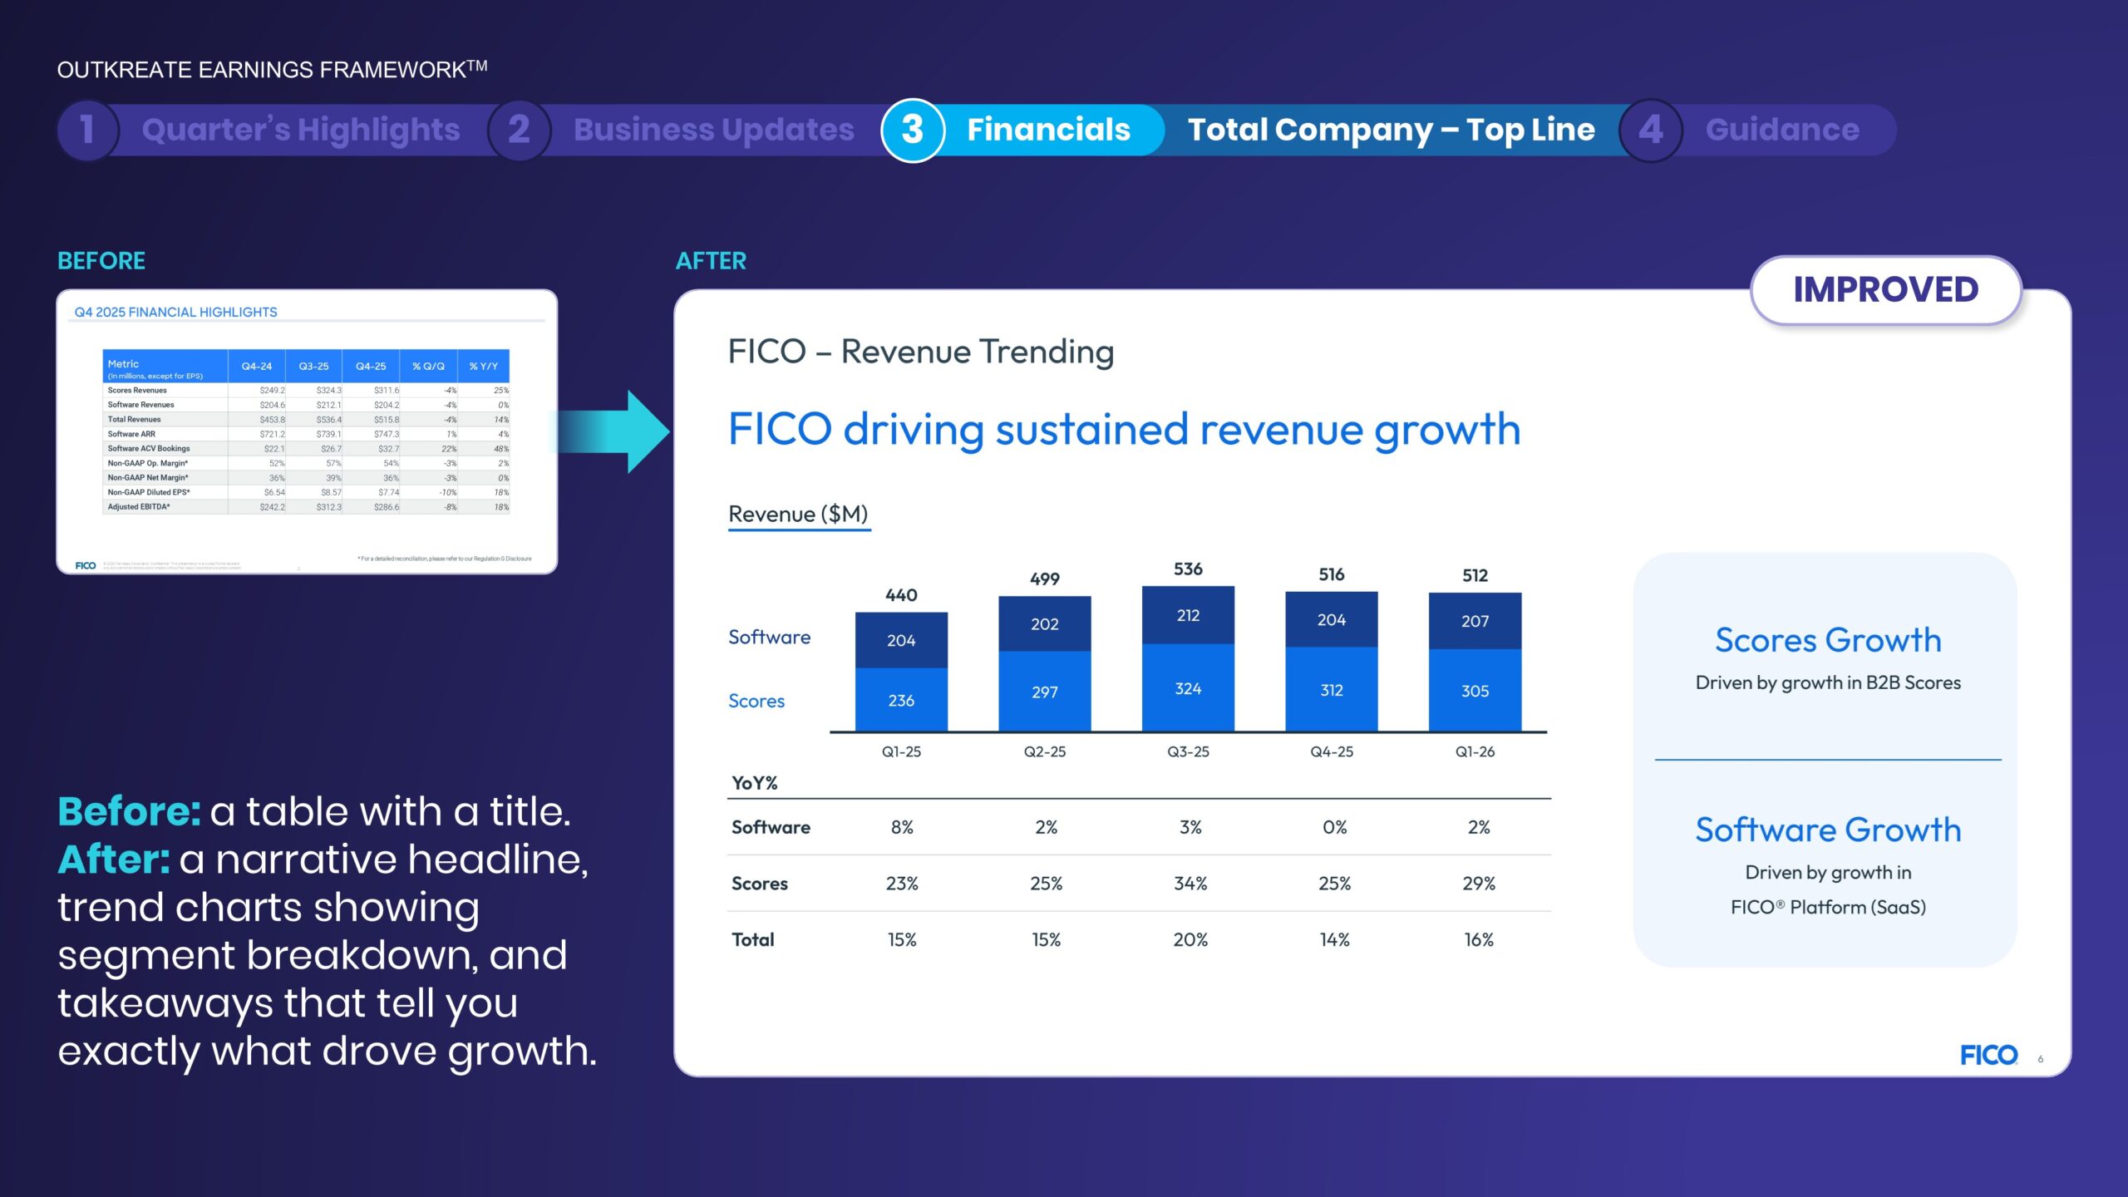The image size is (2128, 1197).
Task: Click the Scores Growth heading
Action: (1828, 640)
